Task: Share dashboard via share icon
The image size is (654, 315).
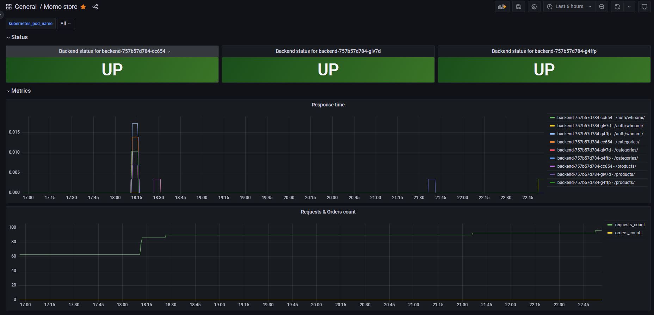Action: tap(95, 7)
